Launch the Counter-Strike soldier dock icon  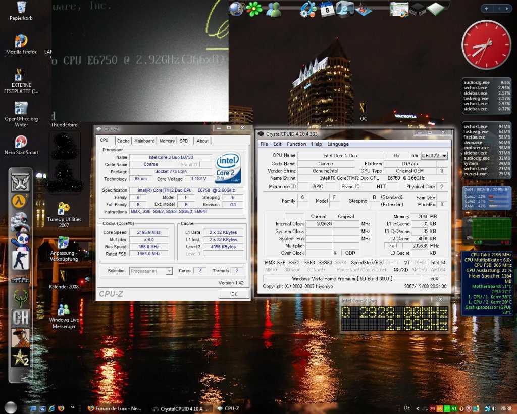click(20, 261)
